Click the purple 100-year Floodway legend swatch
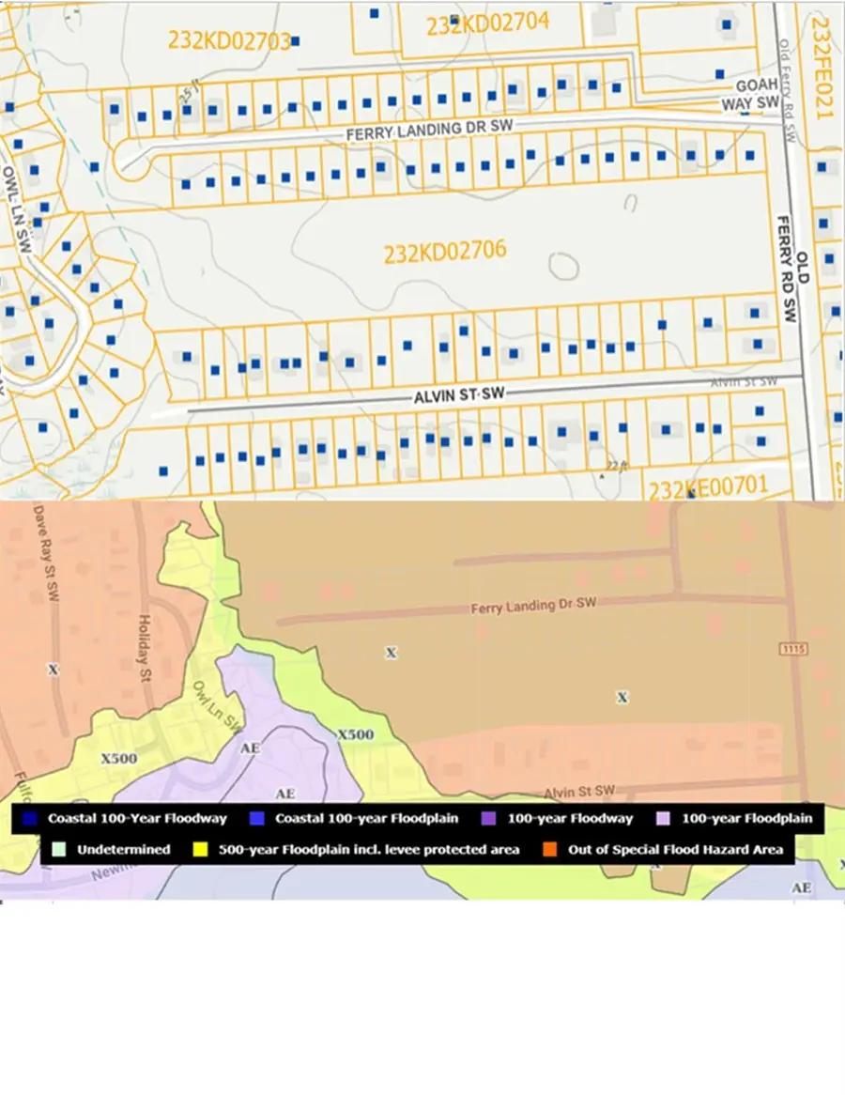The width and height of the screenshot is (845, 1095). [x=489, y=819]
